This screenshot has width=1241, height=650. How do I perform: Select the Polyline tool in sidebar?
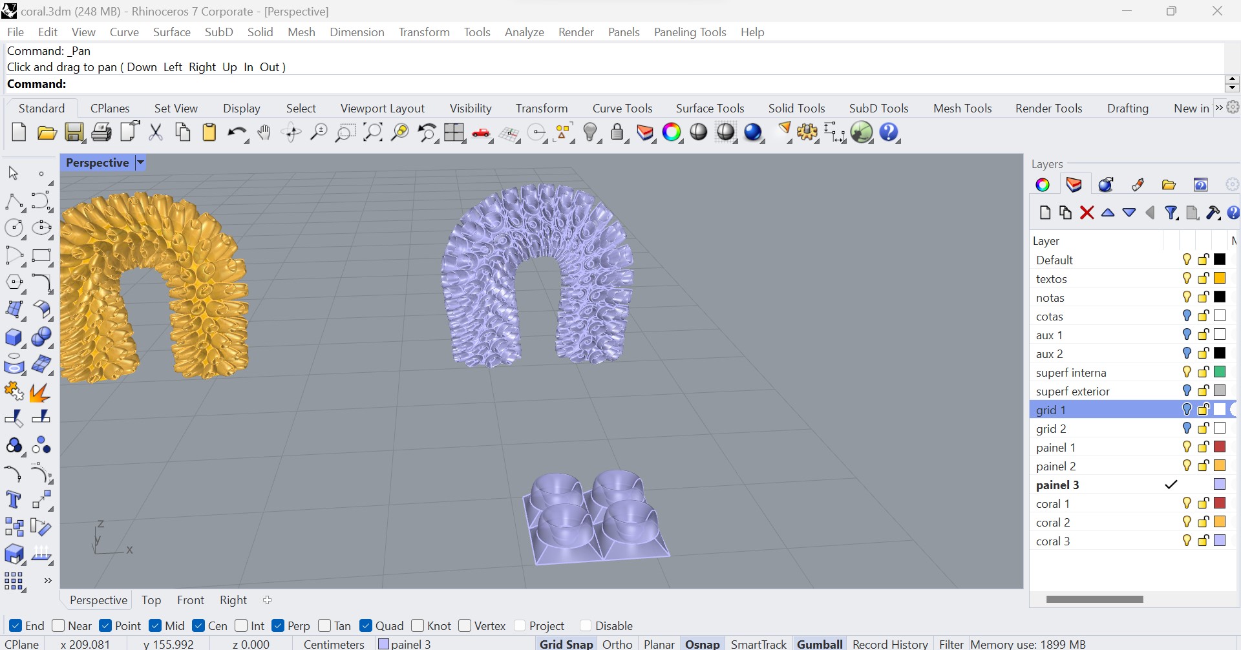coord(14,202)
